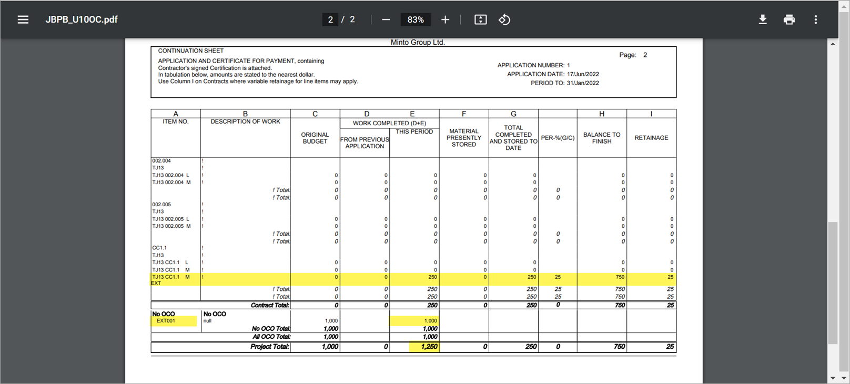Download the PDF file
The image size is (850, 384).
(x=763, y=19)
